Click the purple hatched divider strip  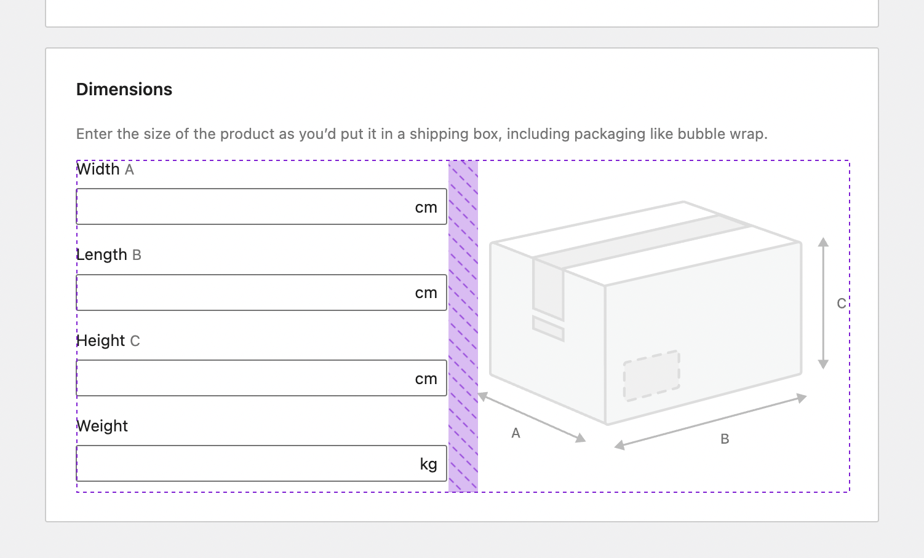[463, 326]
